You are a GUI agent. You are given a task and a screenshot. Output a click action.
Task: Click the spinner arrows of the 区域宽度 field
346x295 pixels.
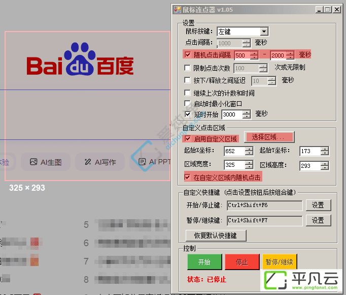point(249,165)
